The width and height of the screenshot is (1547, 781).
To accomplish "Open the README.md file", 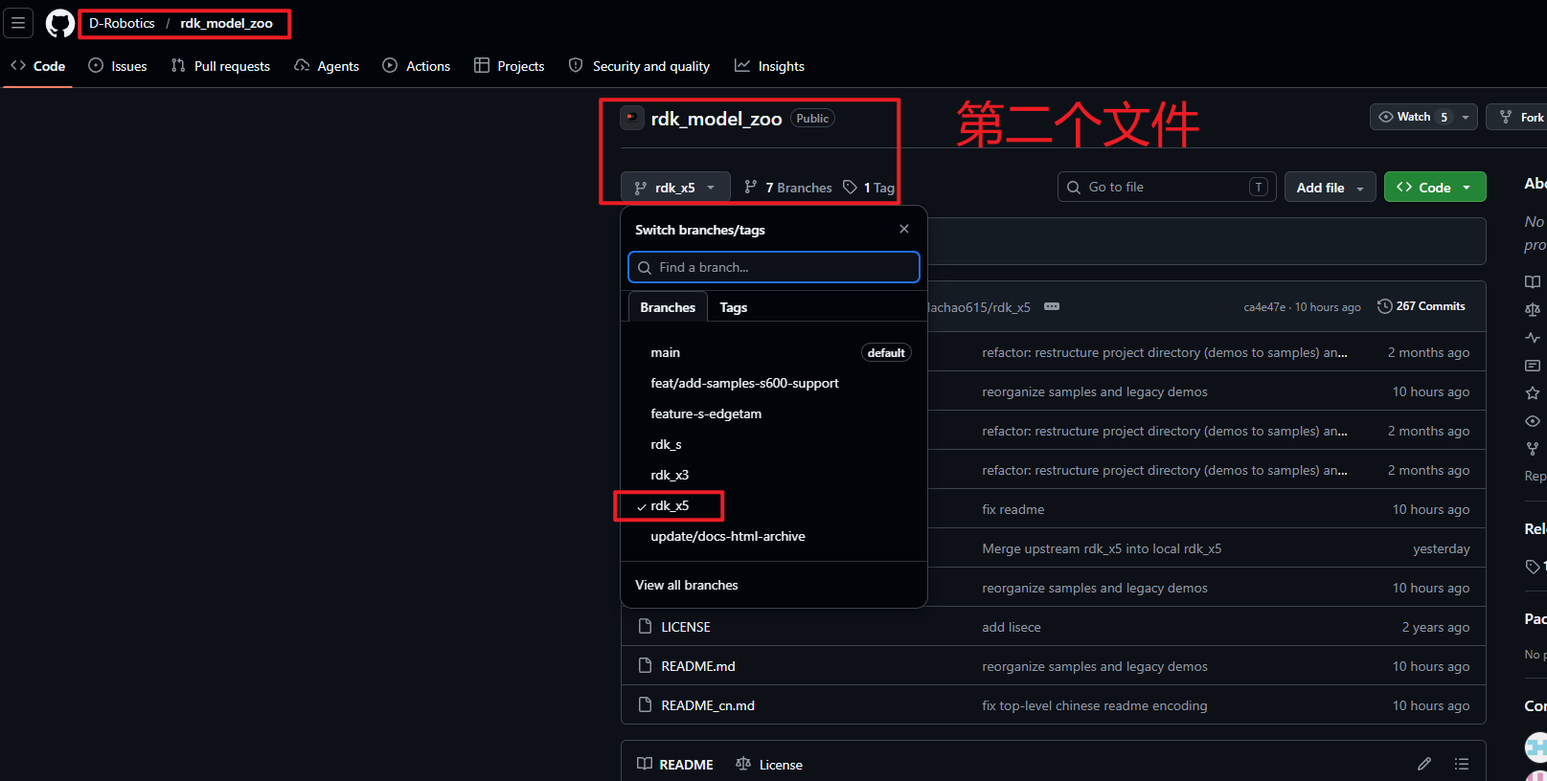I will (x=698, y=666).
